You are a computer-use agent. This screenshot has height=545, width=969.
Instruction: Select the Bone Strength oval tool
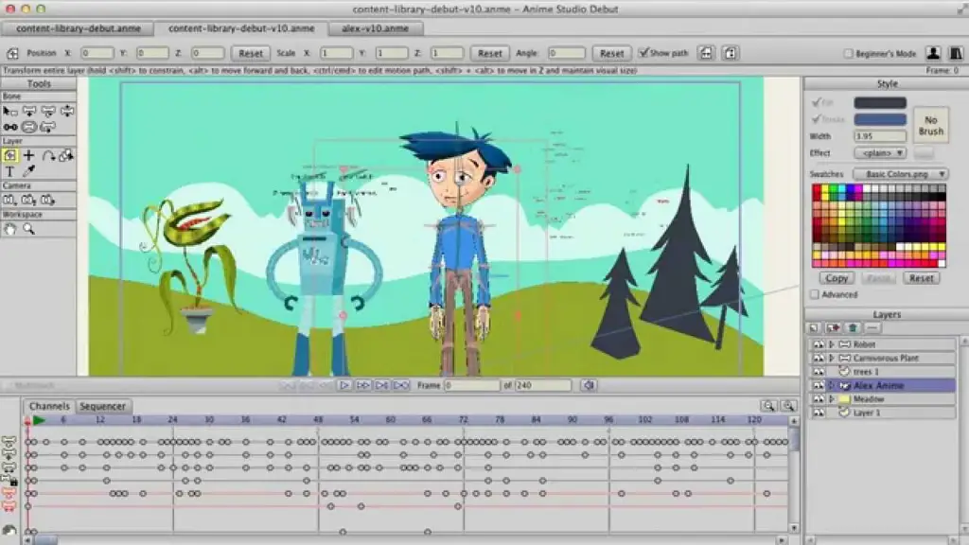[x=29, y=128]
